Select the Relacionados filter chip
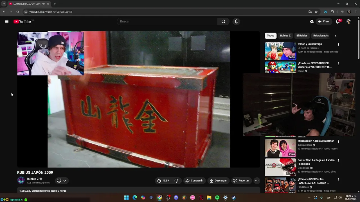This screenshot has width=360, height=202. [x=321, y=36]
